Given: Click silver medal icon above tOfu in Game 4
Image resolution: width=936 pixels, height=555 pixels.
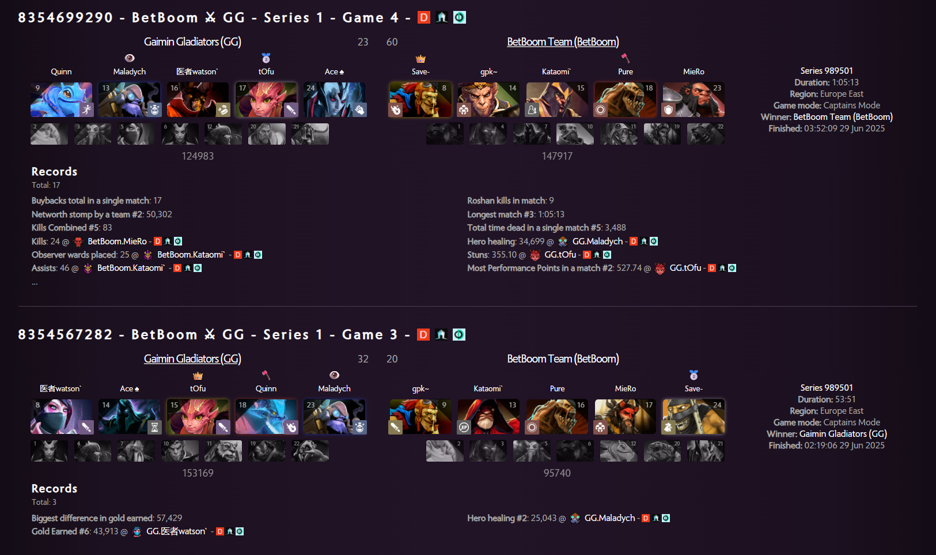Looking at the screenshot, I should point(266,58).
